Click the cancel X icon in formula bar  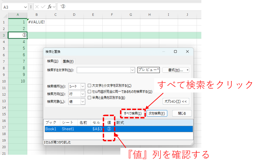pyautogui.click(x=37, y=7)
